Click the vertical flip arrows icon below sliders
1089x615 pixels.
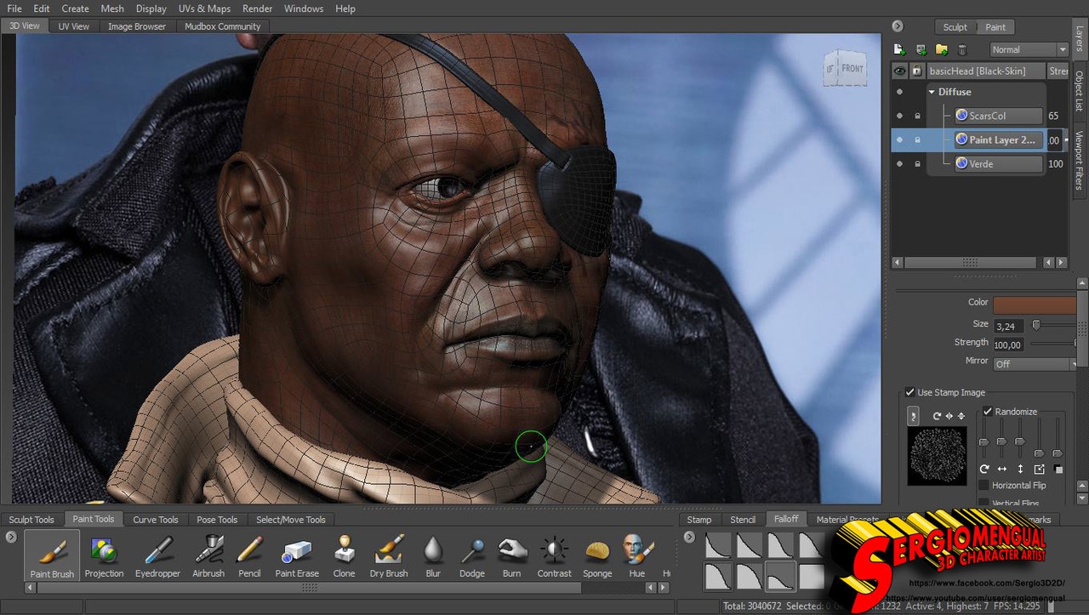tap(1020, 469)
